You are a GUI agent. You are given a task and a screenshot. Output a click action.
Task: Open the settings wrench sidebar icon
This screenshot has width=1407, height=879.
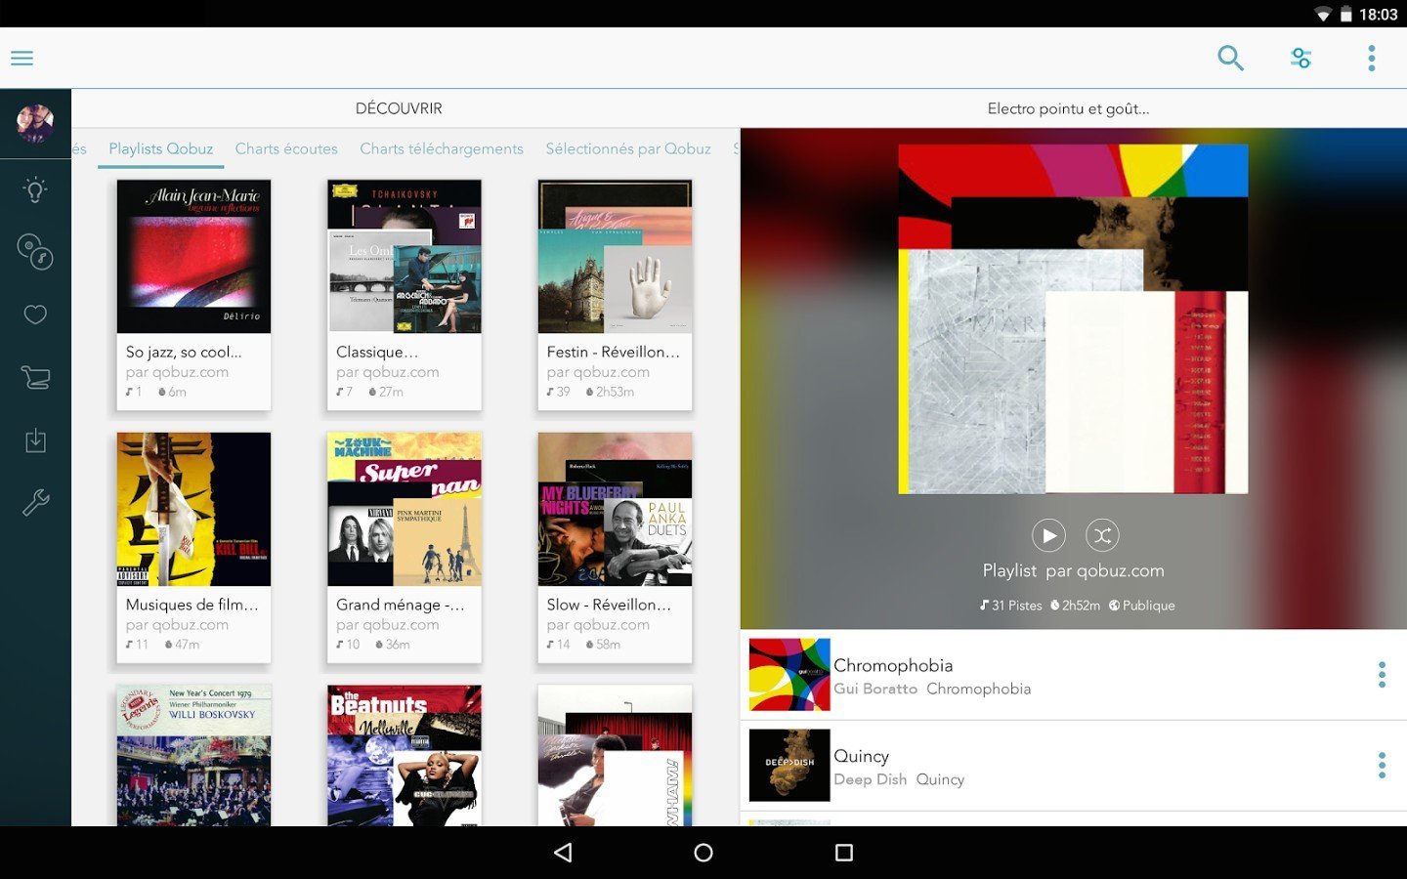coord(35,503)
